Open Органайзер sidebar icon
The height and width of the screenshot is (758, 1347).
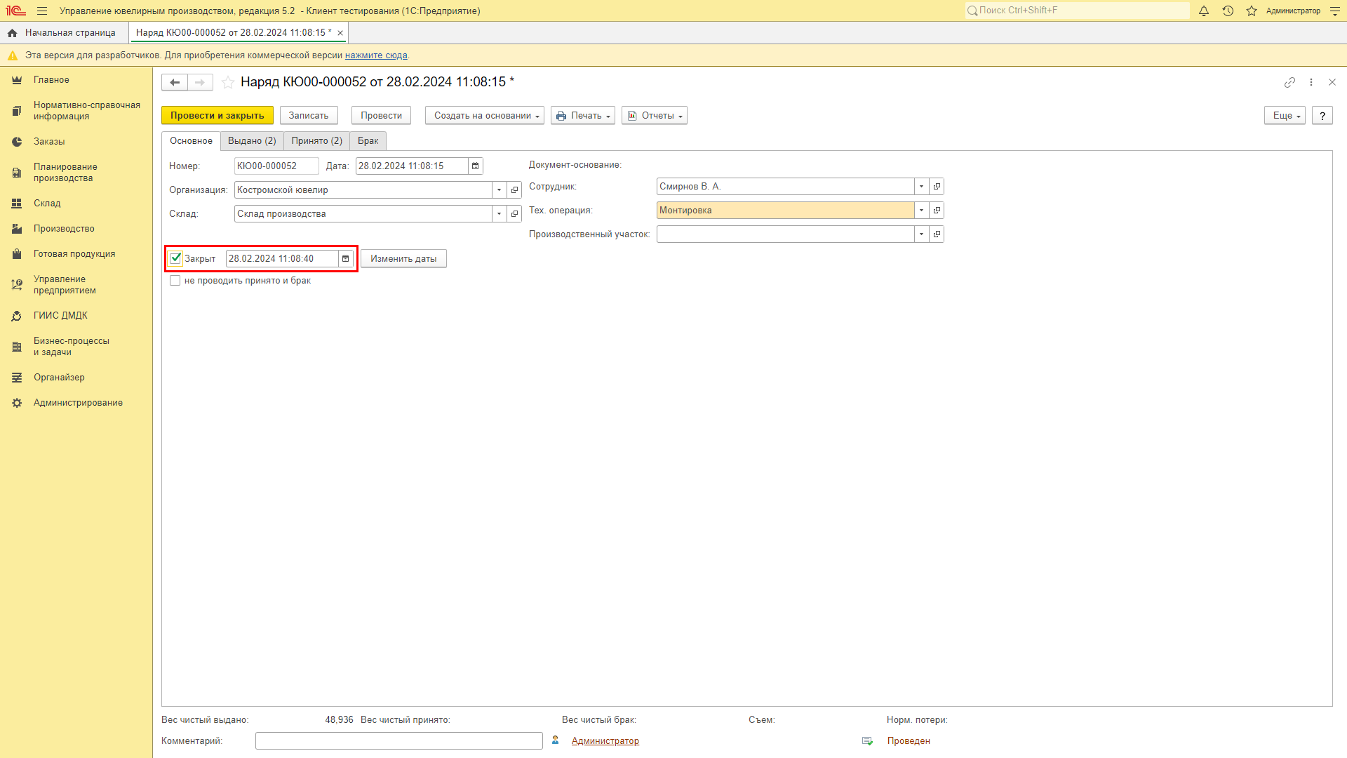[x=17, y=378]
